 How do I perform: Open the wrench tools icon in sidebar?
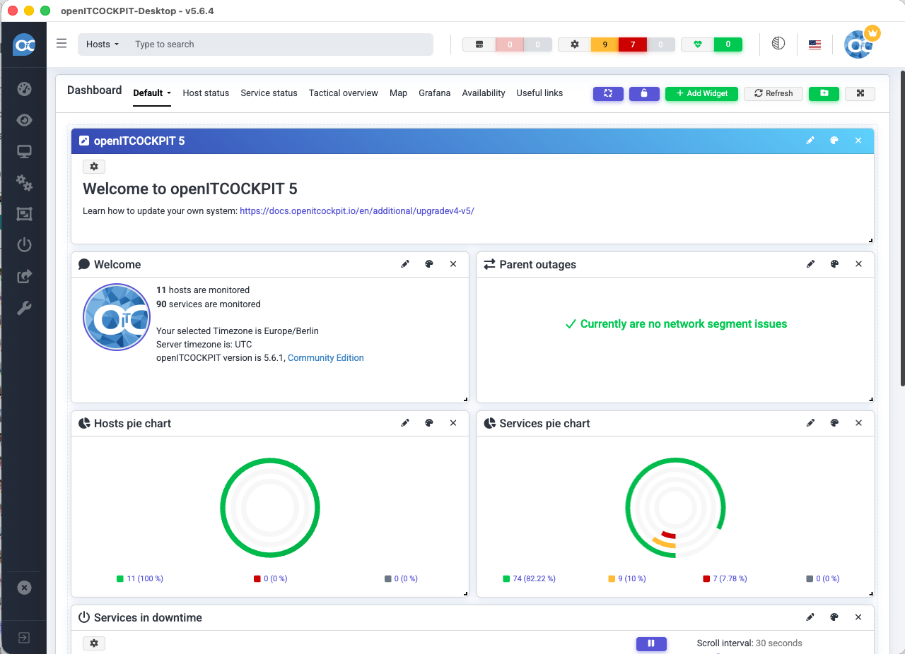coord(24,307)
